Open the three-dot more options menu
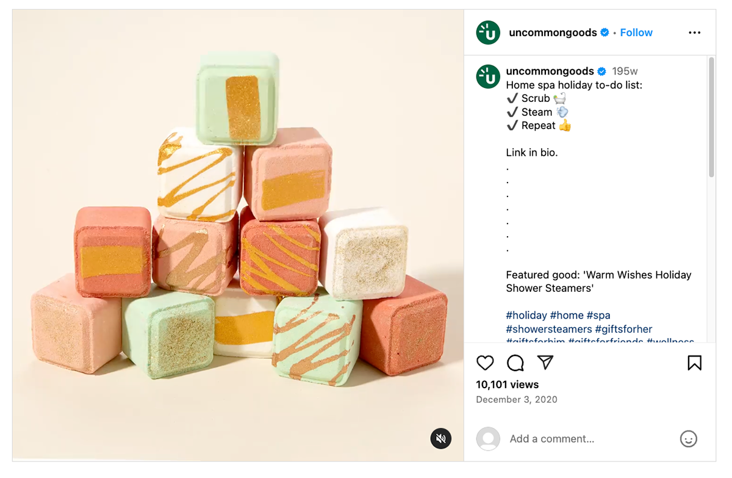The height and width of the screenshot is (478, 732). 694,33
